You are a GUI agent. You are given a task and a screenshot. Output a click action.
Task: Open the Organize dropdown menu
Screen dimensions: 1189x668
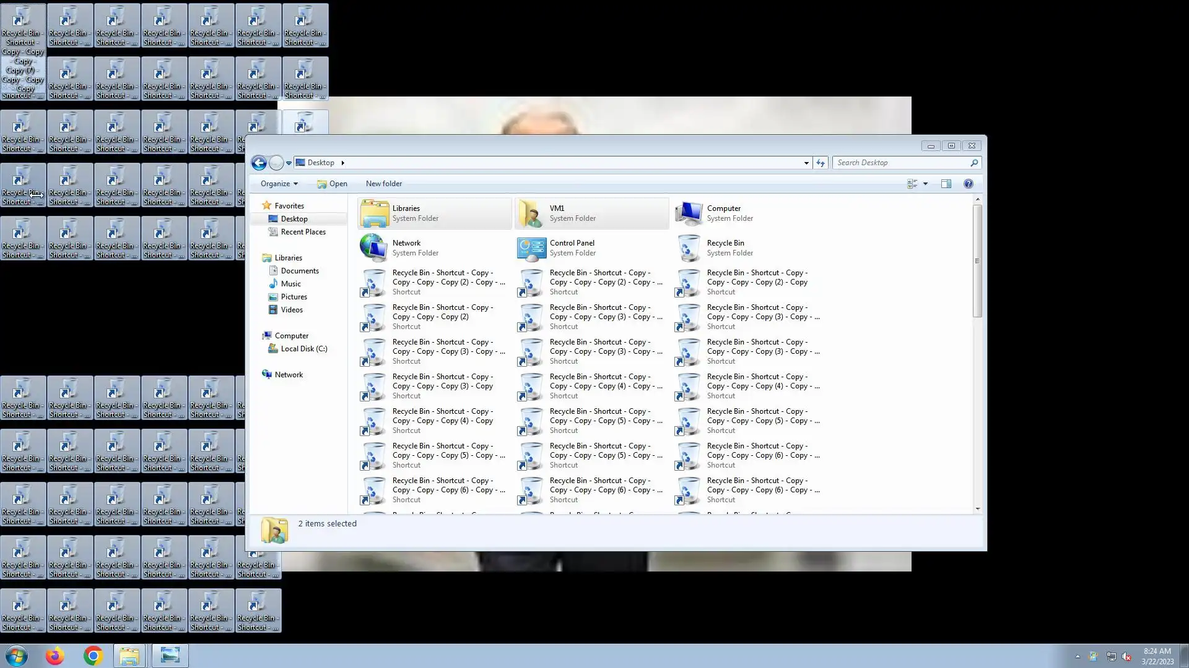(279, 184)
